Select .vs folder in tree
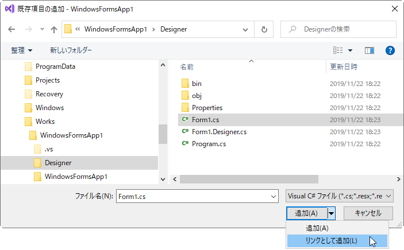Screen dimensions: 404x250 click(x=44, y=149)
